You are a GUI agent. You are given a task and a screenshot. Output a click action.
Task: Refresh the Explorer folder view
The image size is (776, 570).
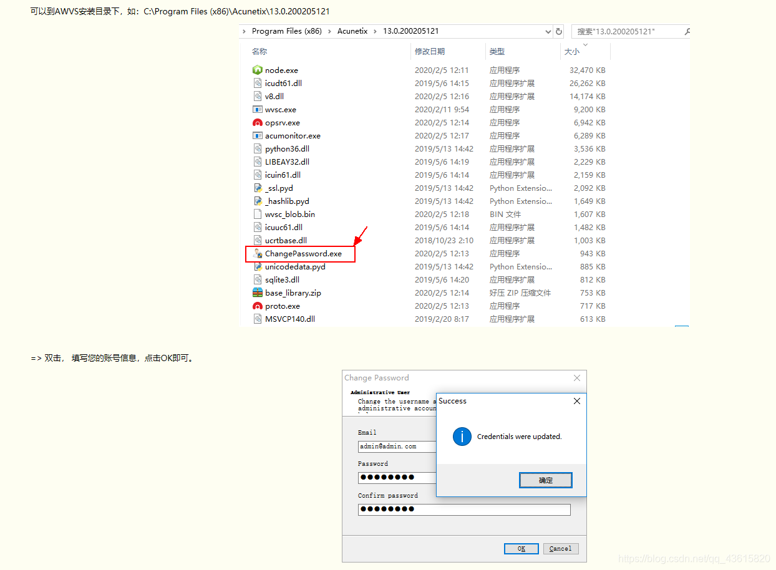coord(559,31)
